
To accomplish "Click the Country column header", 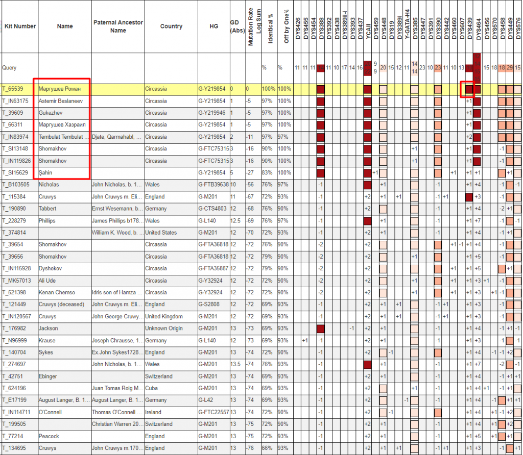I will [x=171, y=26].
